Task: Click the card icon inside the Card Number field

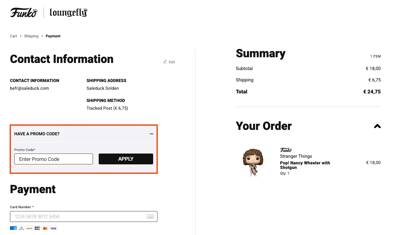Action: 150,216
